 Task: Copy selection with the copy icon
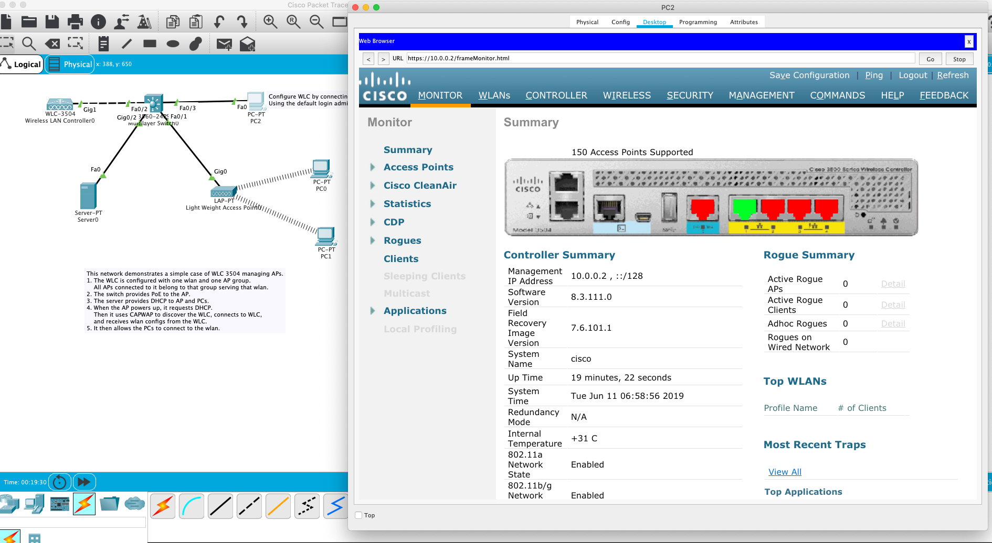pyautogui.click(x=173, y=21)
